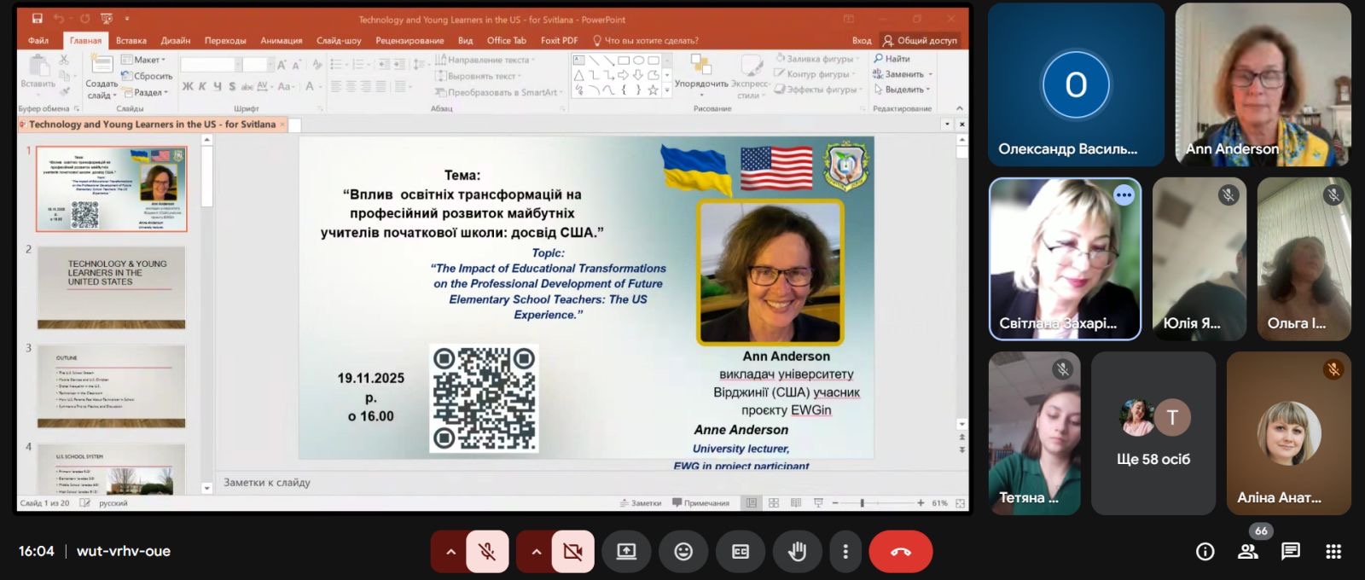Viewport: 1365px width, 580px height.
Task: Toggle Примечания comments pane in status bar
Action: coord(700,503)
